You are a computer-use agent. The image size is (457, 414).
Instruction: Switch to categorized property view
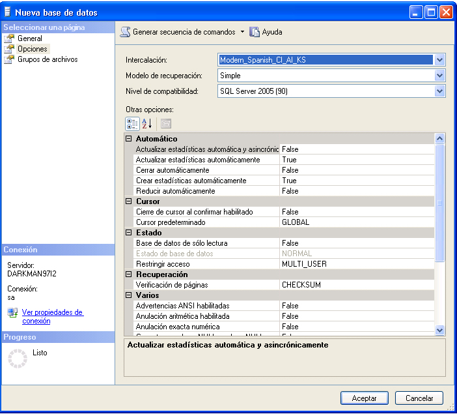132,123
